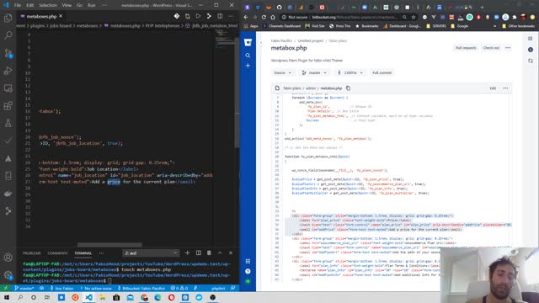This screenshot has height=303, width=539.
Task: Open Chrome extensions puzzle icon
Action: [515, 17]
